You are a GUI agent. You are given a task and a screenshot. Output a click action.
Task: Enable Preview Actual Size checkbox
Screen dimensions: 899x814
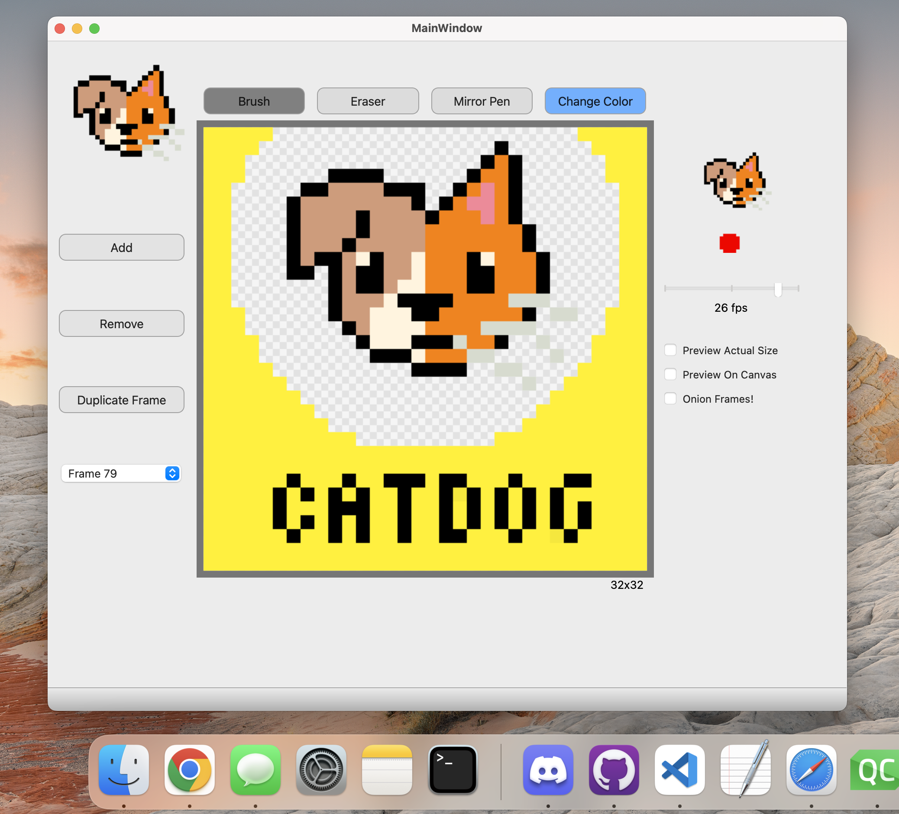pyautogui.click(x=670, y=350)
